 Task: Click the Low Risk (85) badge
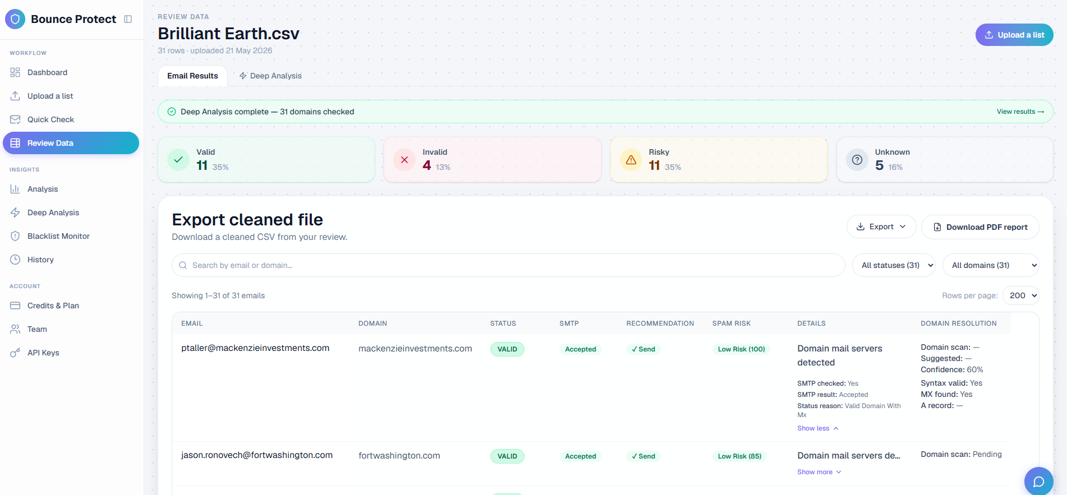coord(739,456)
